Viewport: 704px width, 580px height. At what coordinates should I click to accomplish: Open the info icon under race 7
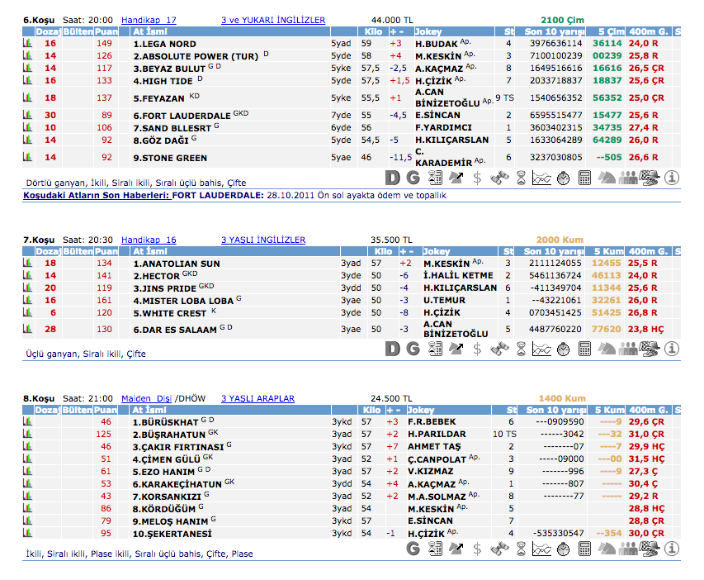coord(671,349)
